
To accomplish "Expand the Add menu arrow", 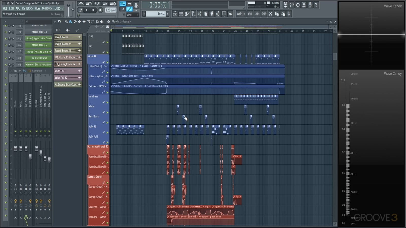I will coord(245,14).
